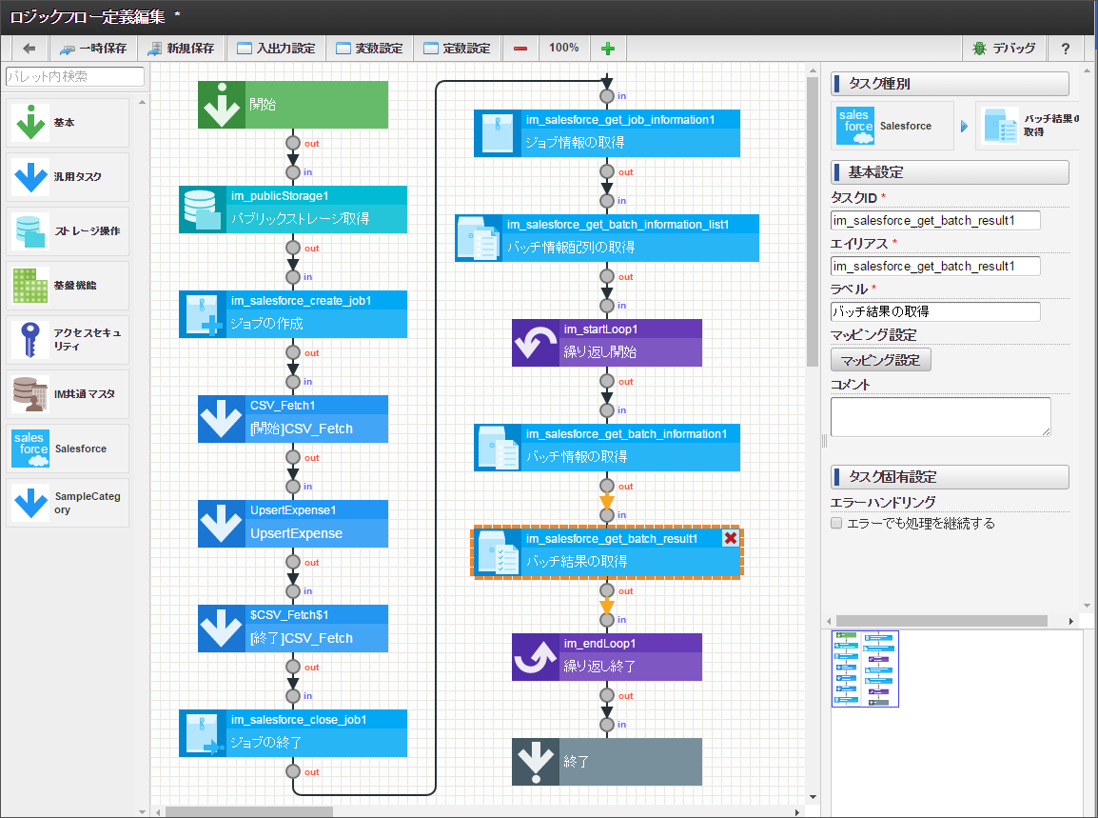Select the im_salesforce_close_job1 node

(x=293, y=733)
